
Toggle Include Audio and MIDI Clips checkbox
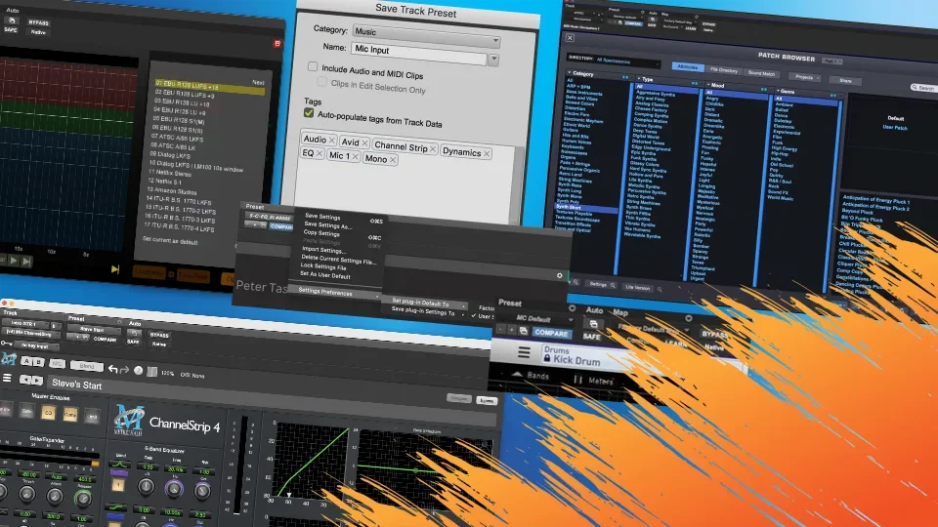(x=313, y=66)
